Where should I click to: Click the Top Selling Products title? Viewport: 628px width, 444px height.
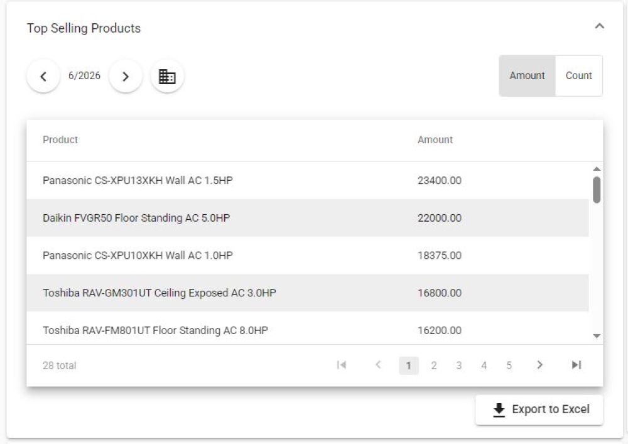[84, 28]
